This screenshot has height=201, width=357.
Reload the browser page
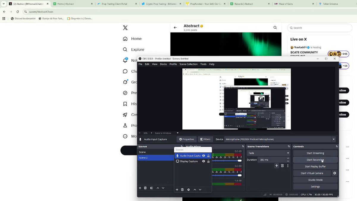pyautogui.click(x=18, y=12)
